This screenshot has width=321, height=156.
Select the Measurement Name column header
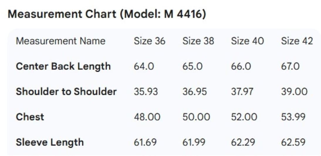pos(61,41)
